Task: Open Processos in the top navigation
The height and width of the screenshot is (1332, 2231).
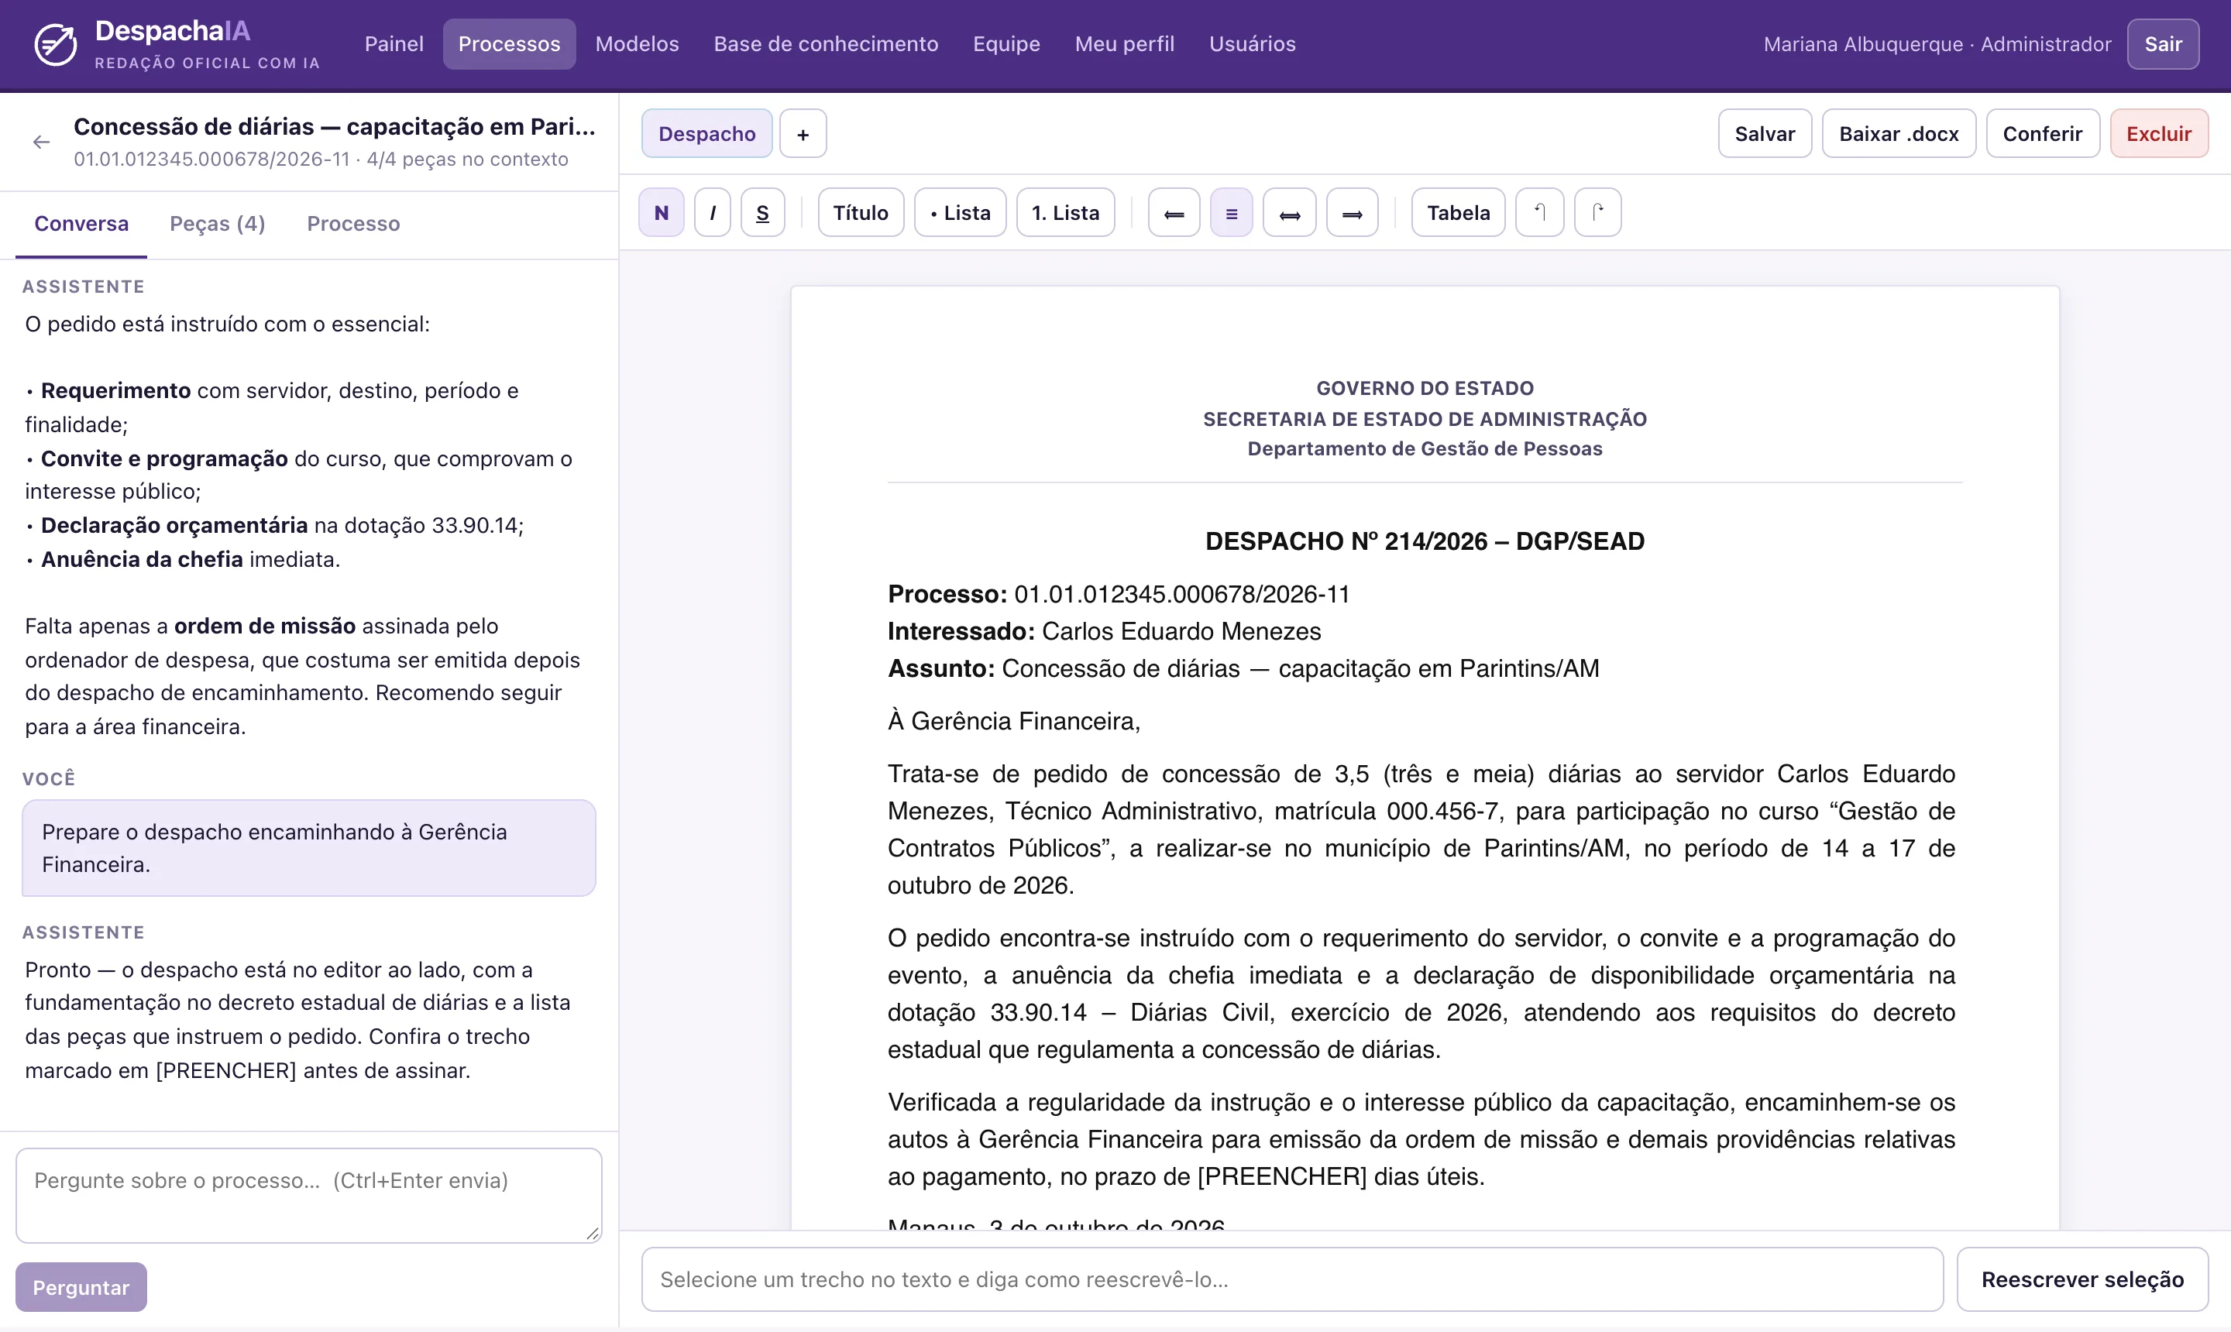Action: pos(509,44)
